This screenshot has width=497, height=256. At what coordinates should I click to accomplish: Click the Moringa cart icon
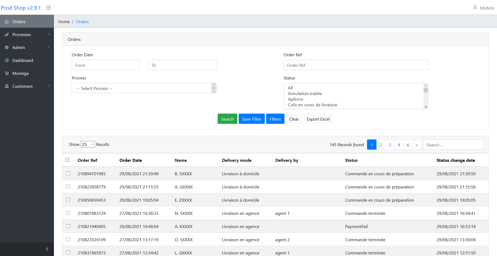point(7,73)
